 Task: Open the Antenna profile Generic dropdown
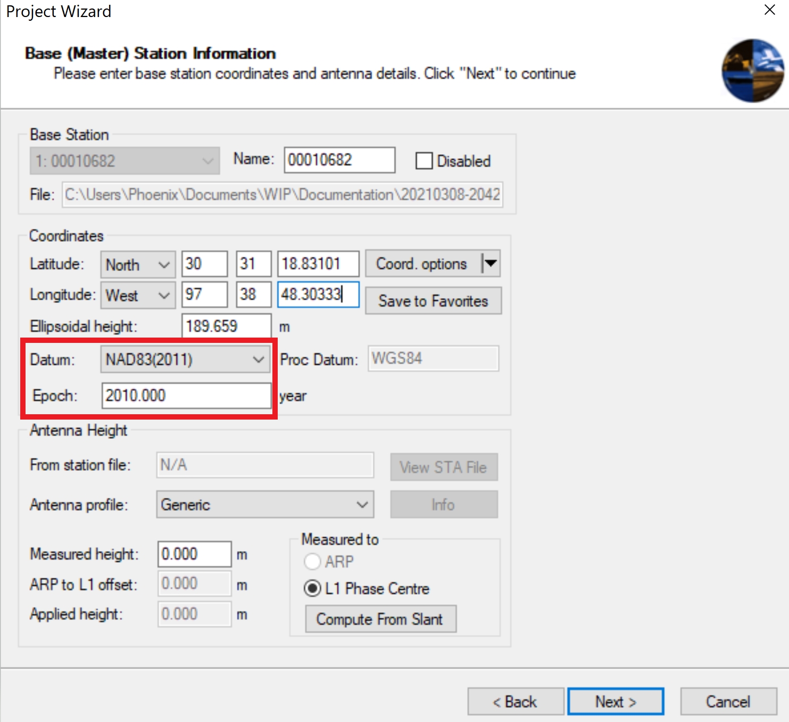tap(264, 504)
